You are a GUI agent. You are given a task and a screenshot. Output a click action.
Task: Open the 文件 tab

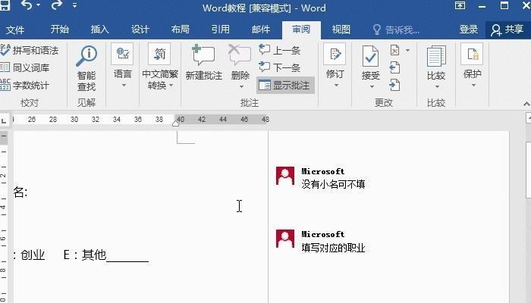click(x=15, y=30)
